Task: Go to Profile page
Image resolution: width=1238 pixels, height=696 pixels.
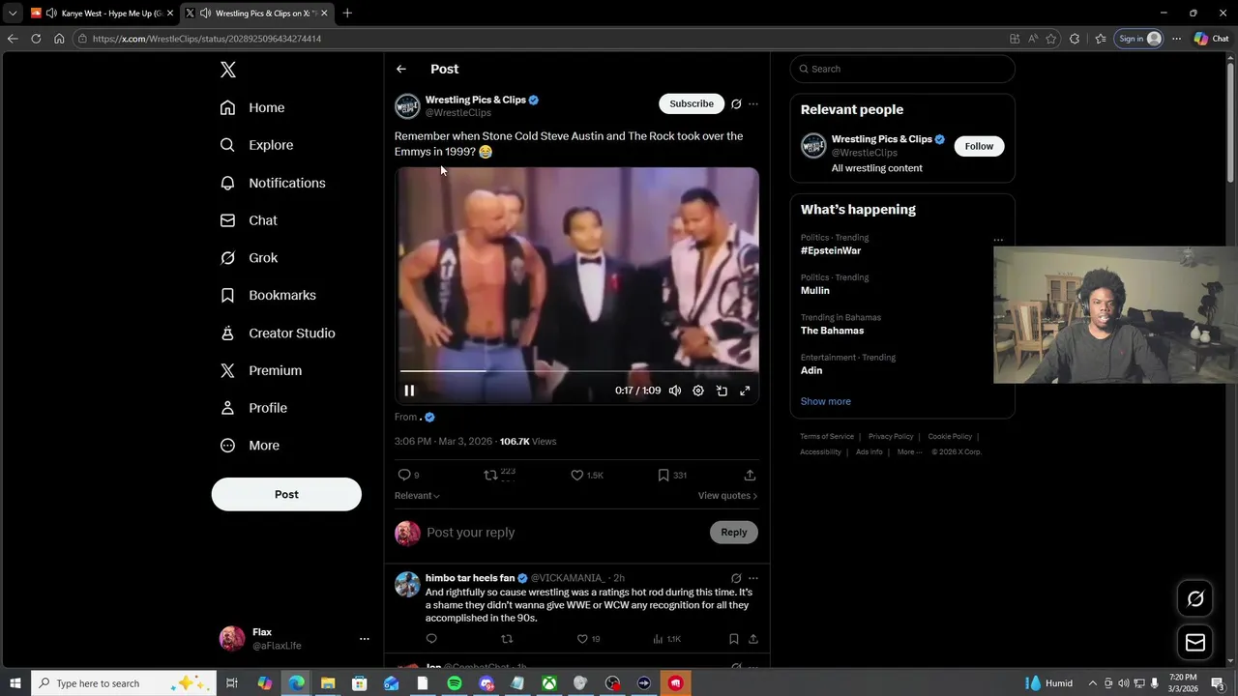Action: tap(253, 408)
